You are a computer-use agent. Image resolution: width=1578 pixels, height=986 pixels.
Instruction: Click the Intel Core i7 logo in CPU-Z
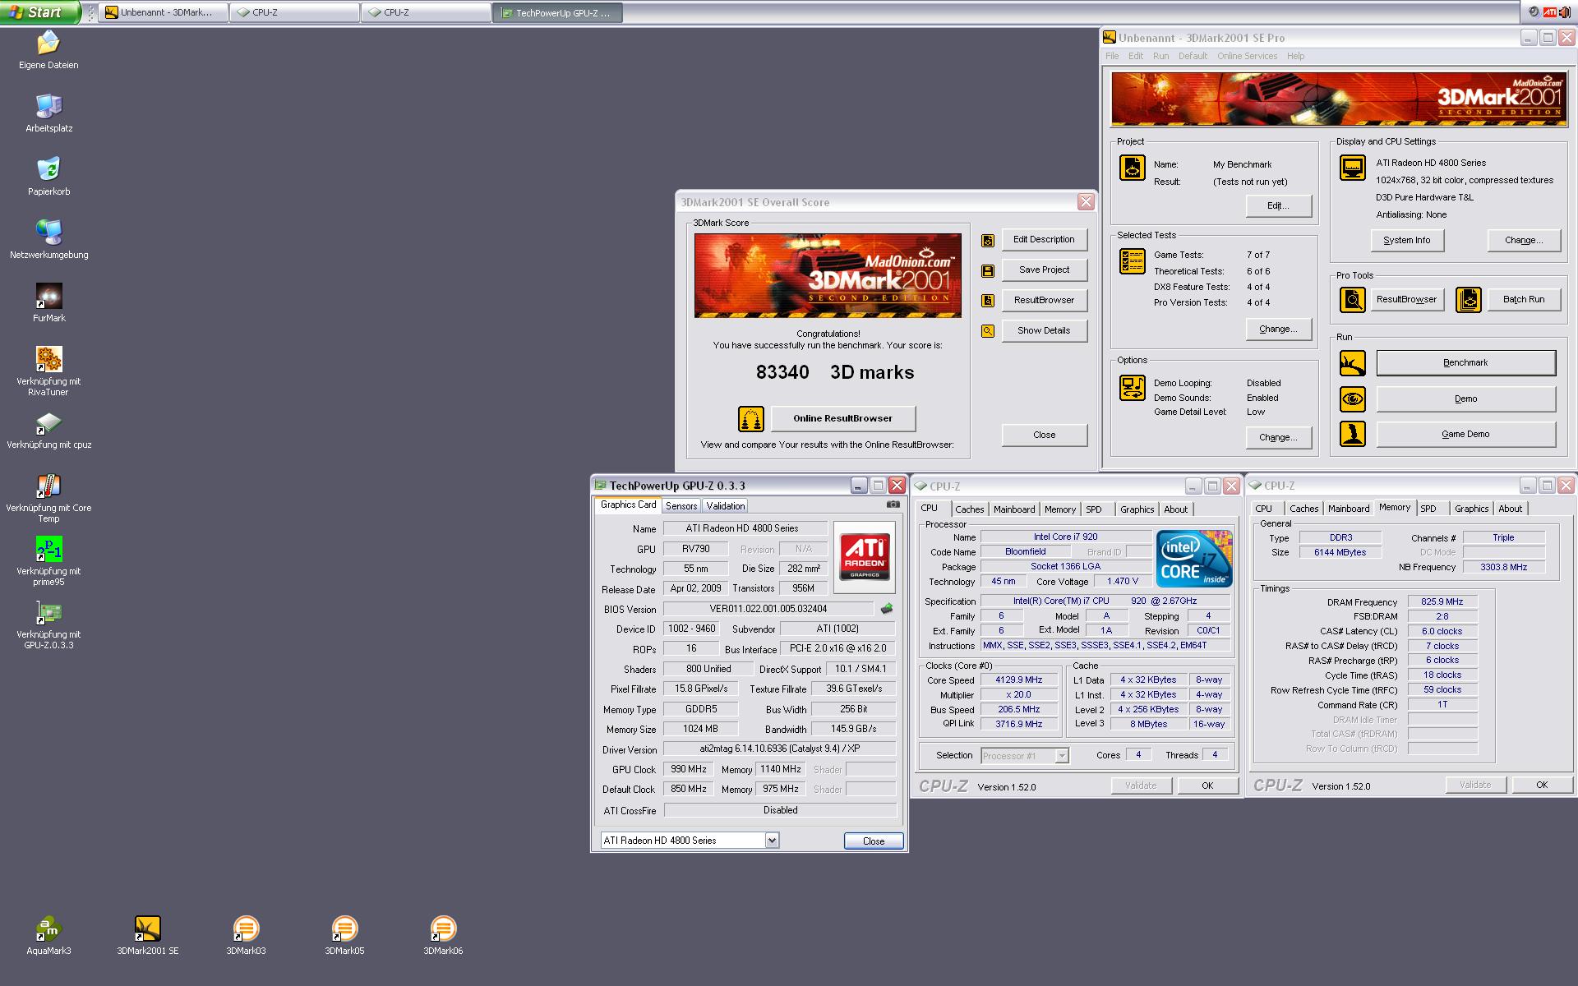1194,558
